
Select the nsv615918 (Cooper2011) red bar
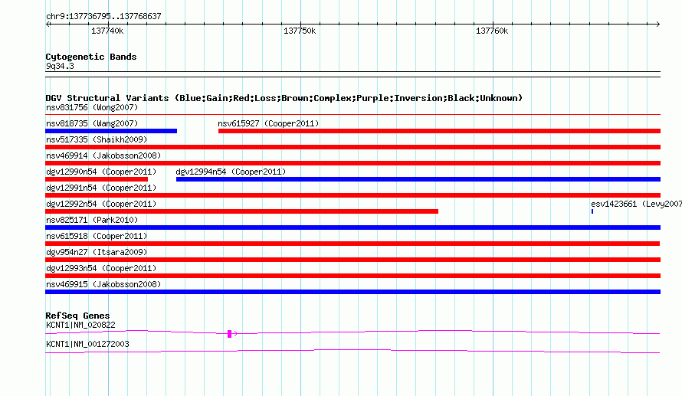pos(352,244)
